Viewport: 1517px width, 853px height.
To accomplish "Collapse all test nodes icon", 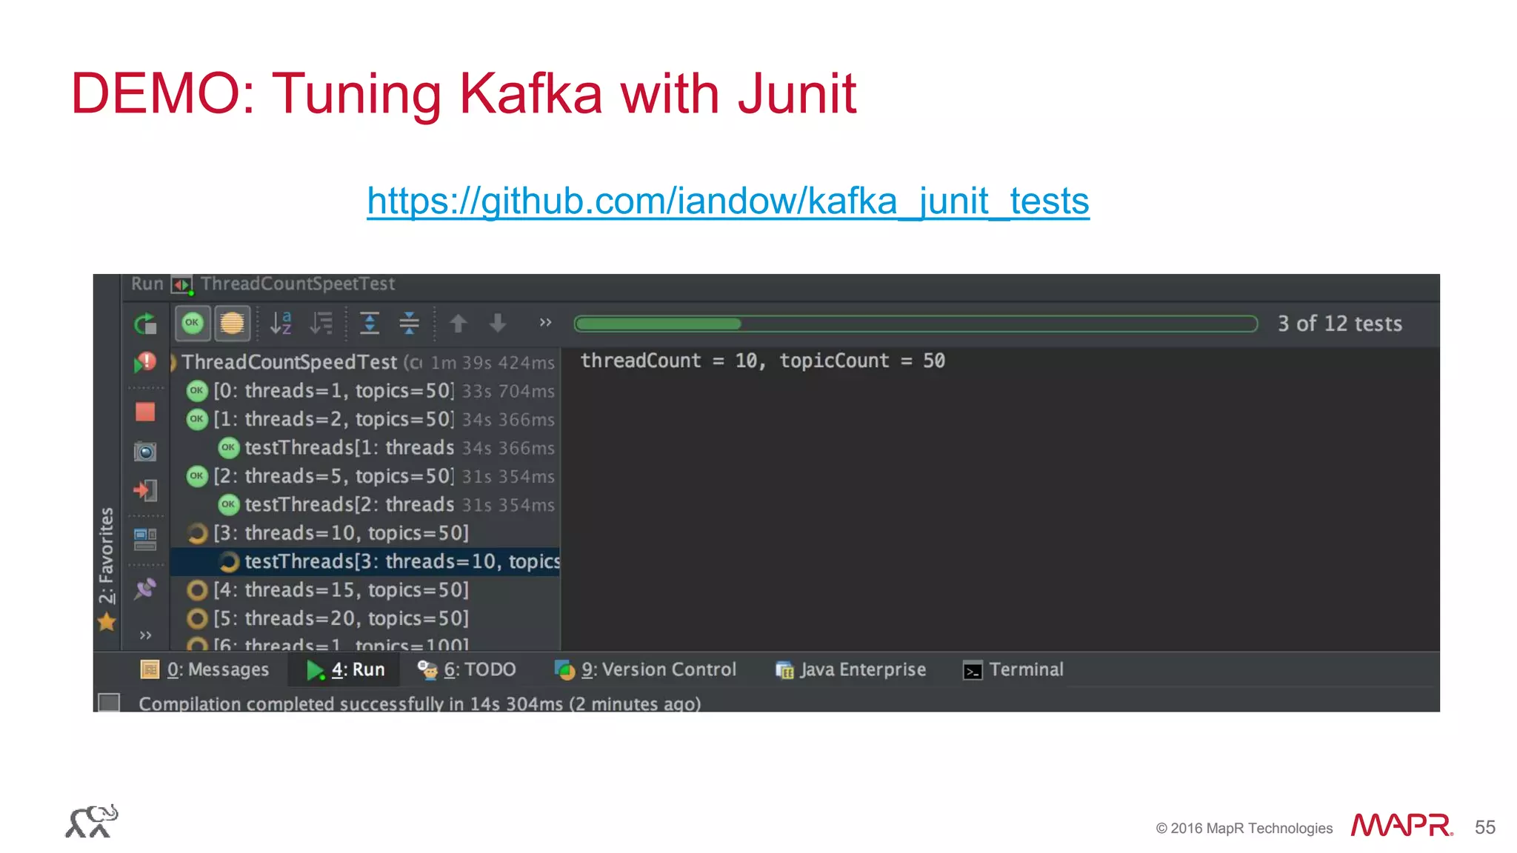I will point(409,323).
